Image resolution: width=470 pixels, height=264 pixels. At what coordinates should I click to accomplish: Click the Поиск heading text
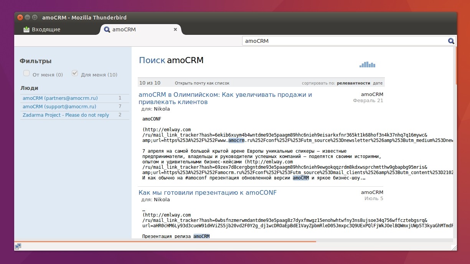pos(152,60)
